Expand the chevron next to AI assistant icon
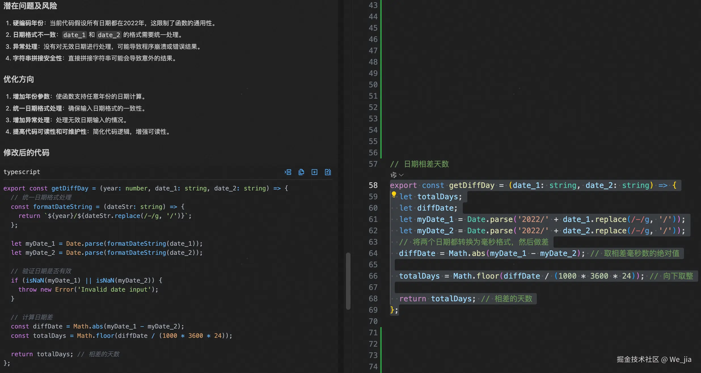This screenshot has height=373, width=701. point(401,175)
